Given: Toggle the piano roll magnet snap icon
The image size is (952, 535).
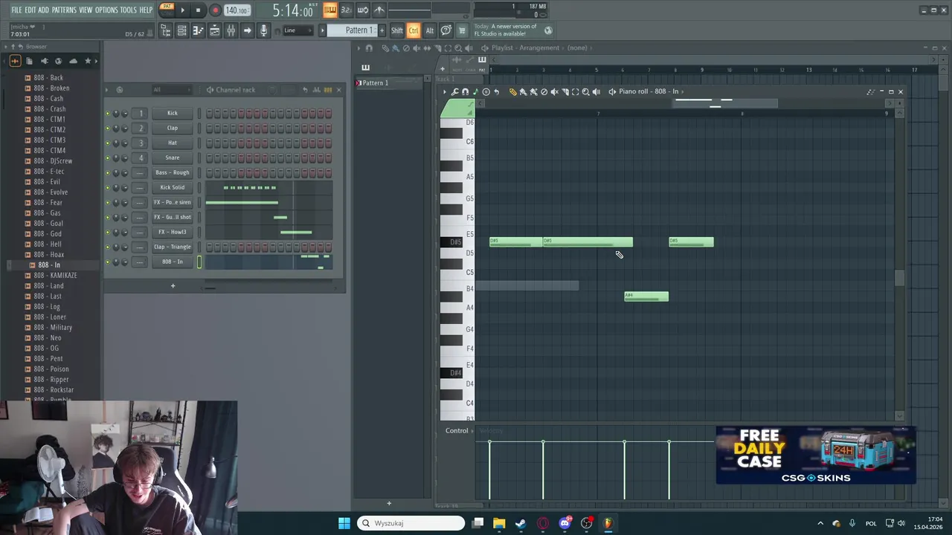Looking at the screenshot, I should tap(466, 92).
